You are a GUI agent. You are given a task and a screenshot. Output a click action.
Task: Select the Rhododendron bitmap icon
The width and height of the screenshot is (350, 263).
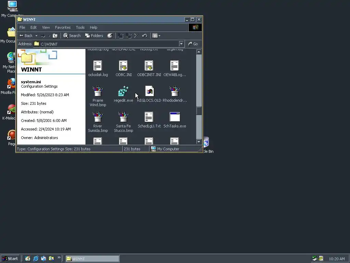point(175,91)
